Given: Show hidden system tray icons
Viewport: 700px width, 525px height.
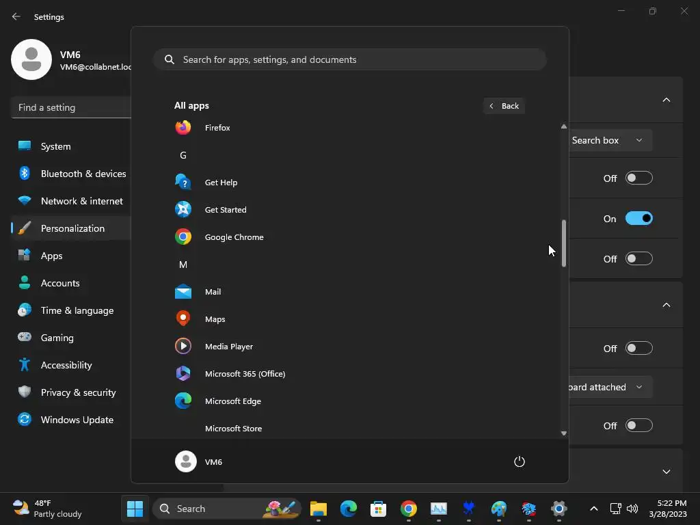Looking at the screenshot, I should point(594,509).
